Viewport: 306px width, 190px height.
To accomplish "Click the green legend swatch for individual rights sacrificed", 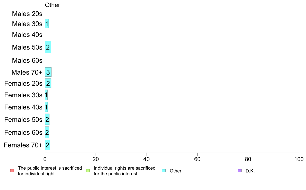I will point(88,171).
